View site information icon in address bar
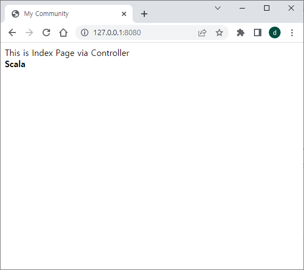Screen dimensions: 304x270 point(85,32)
